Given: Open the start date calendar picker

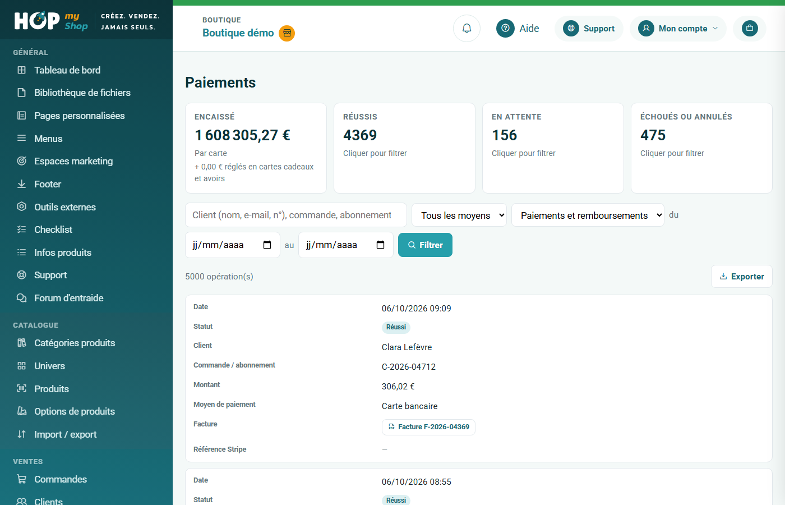Looking at the screenshot, I should pyautogui.click(x=267, y=245).
